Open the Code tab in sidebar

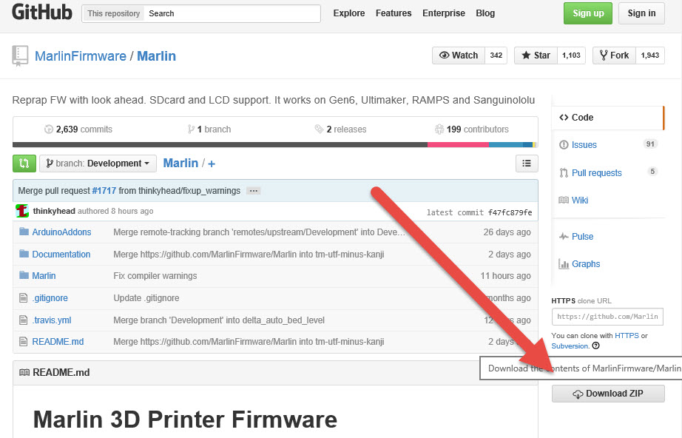click(608, 118)
